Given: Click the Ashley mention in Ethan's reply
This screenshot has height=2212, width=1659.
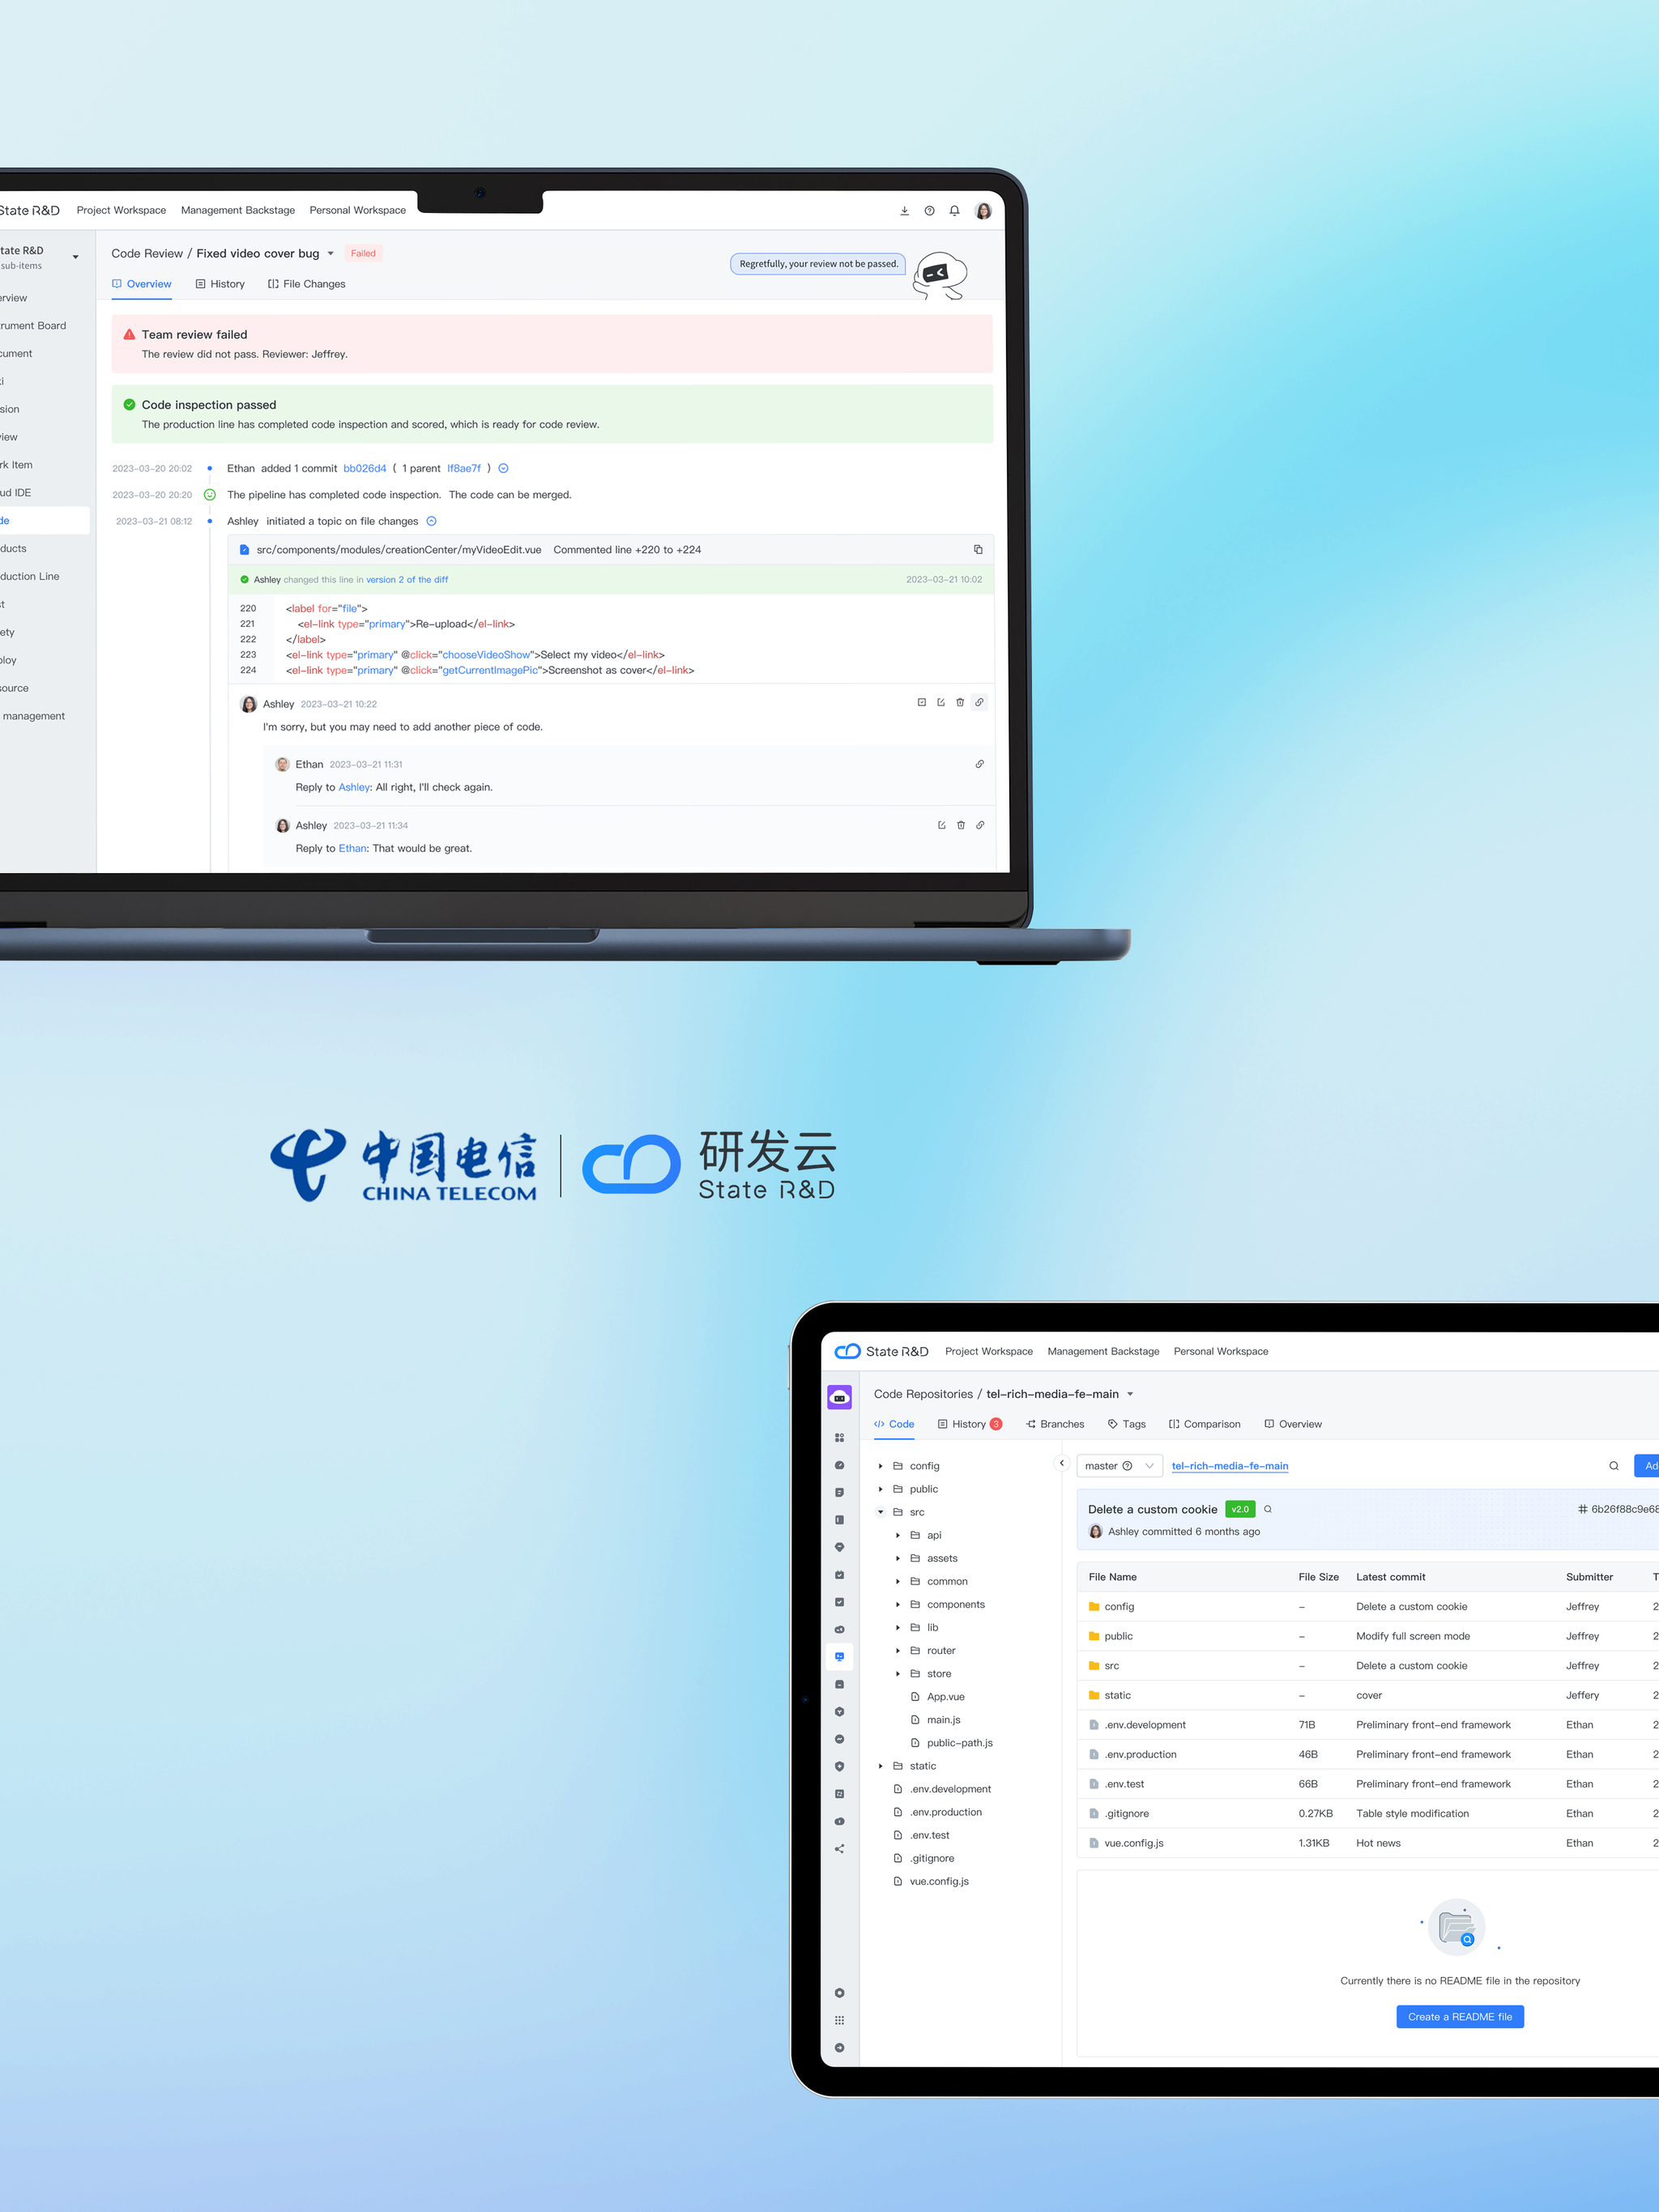Looking at the screenshot, I should 354,787.
